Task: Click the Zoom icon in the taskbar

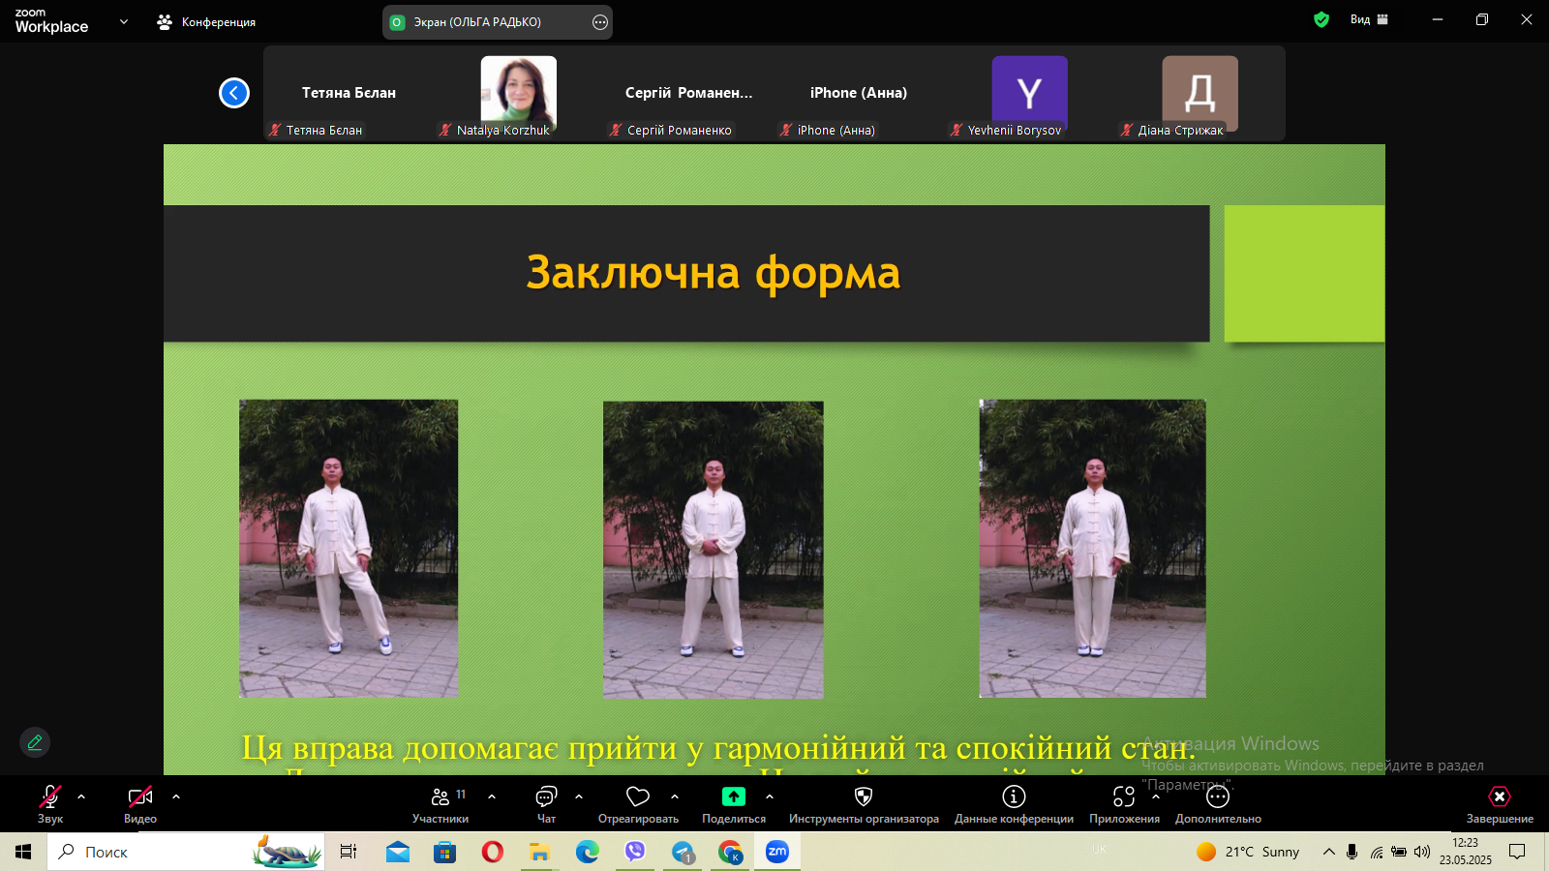Action: [x=777, y=852]
